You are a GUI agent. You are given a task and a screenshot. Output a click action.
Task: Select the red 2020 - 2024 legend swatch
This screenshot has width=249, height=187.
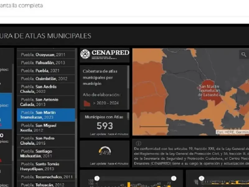pos(87,103)
